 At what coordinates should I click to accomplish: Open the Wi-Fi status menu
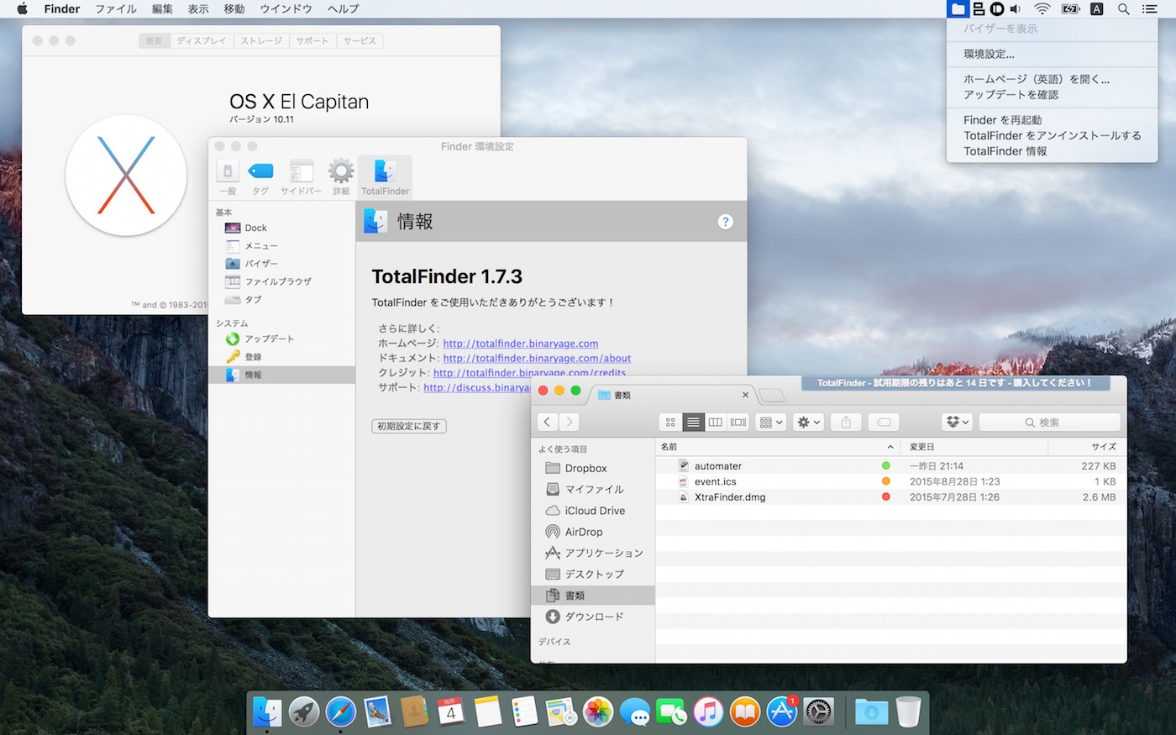[1042, 9]
